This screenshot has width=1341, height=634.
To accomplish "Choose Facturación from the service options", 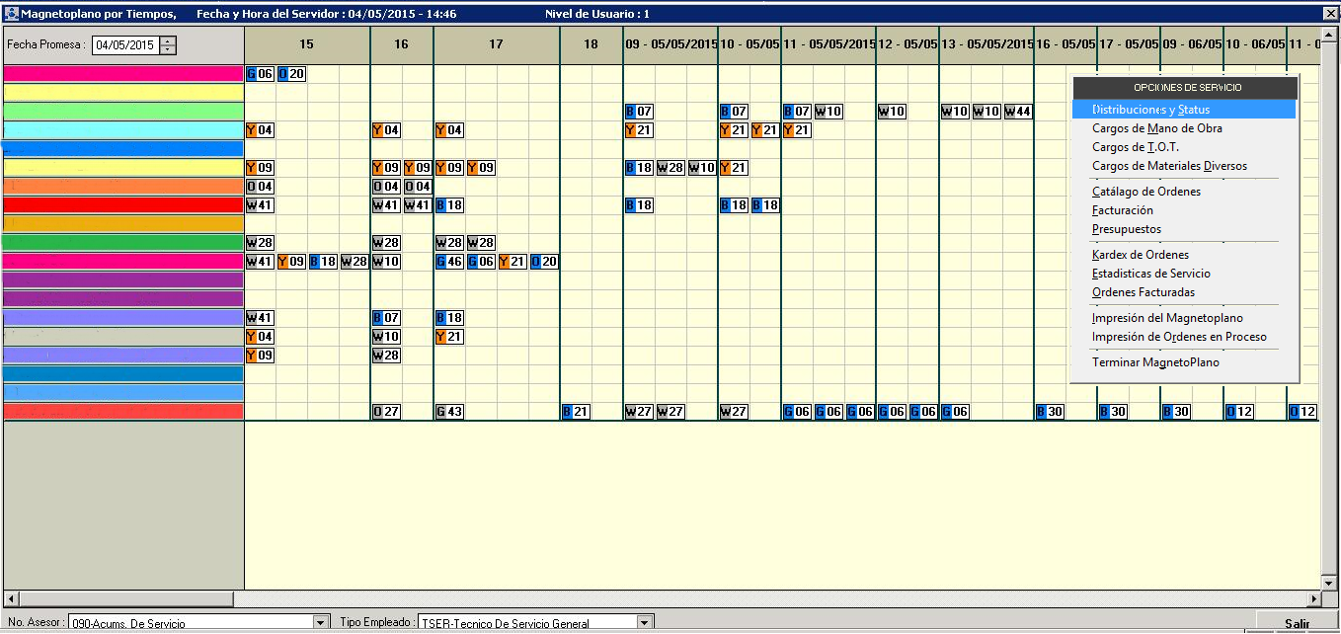I will tap(1122, 210).
